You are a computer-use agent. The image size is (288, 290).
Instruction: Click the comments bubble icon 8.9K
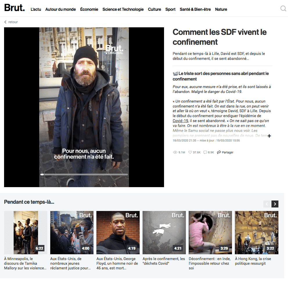(x=205, y=152)
